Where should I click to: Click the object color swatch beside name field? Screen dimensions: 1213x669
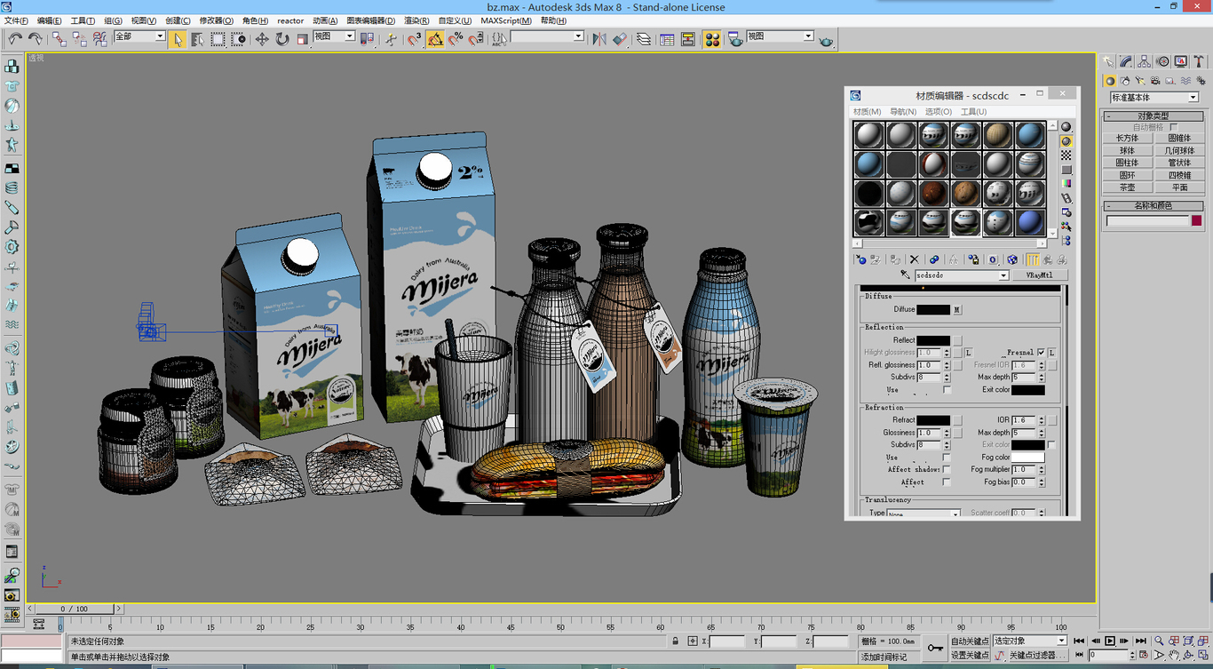[x=1197, y=221]
